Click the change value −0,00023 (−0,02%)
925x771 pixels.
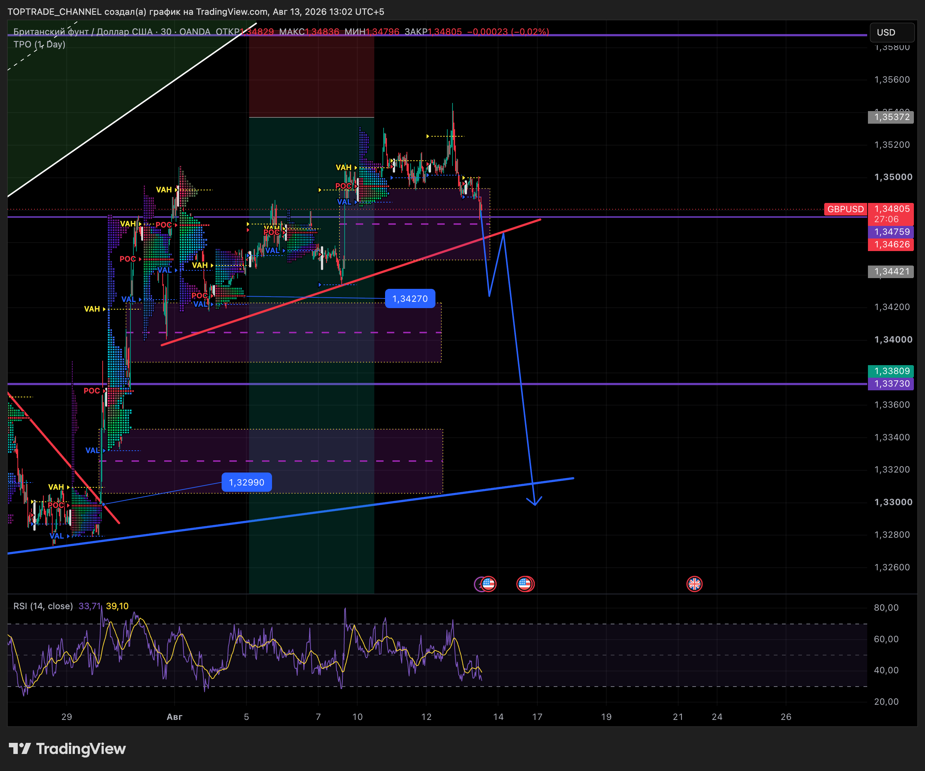508,32
